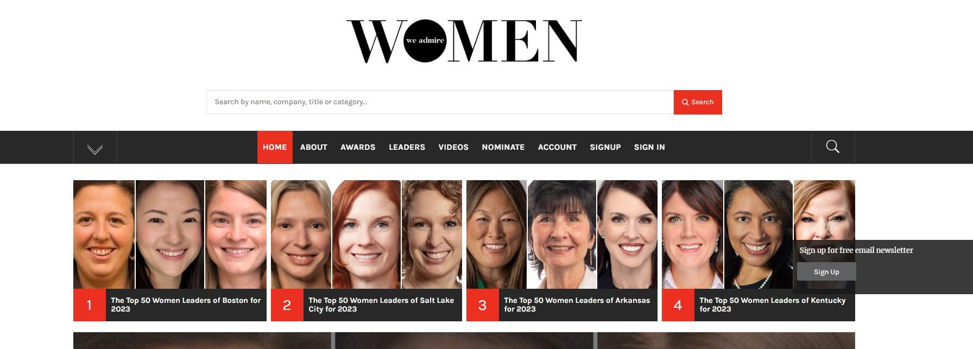Expand the chevron dropdown in the navbar

[x=95, y=148]
